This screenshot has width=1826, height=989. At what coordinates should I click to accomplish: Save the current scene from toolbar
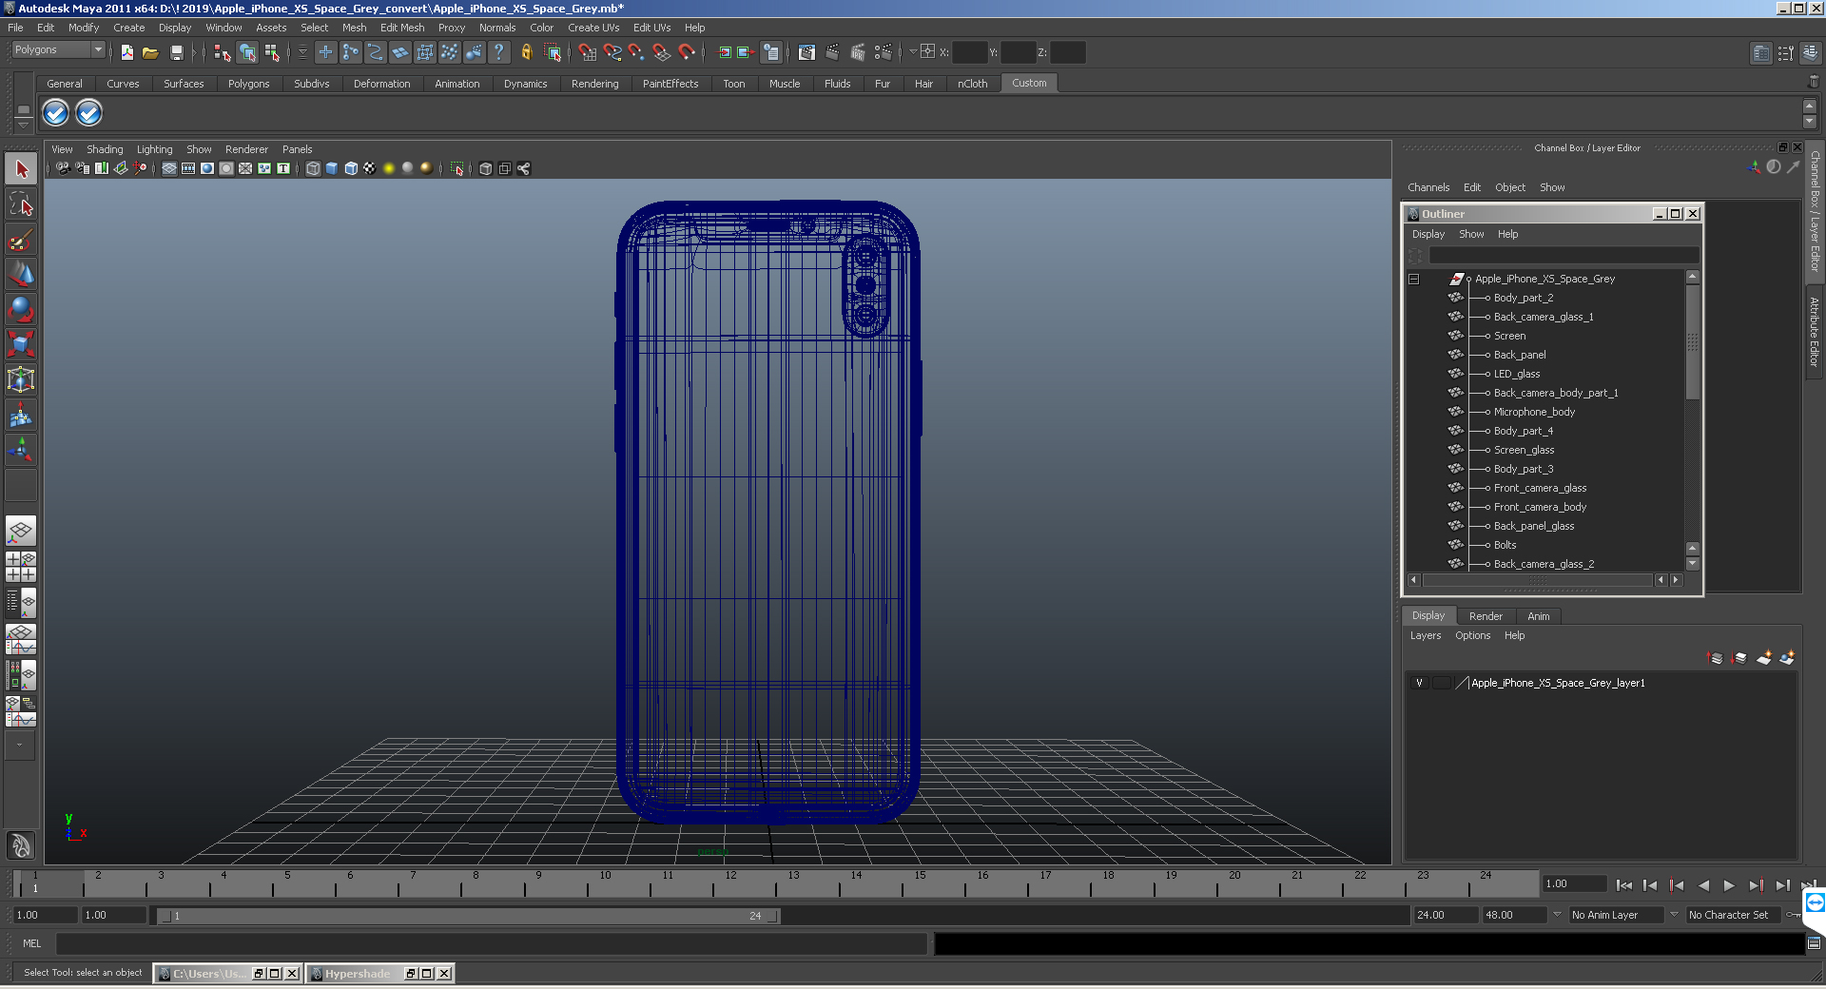click(x=176, y=52)
